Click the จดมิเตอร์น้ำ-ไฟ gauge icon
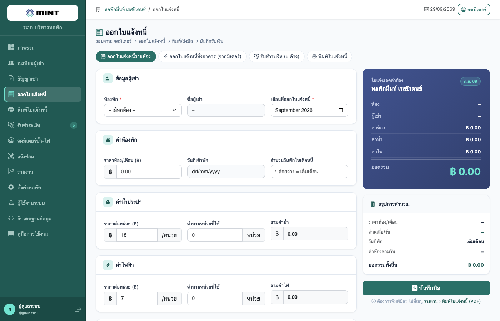 (11, 141)
